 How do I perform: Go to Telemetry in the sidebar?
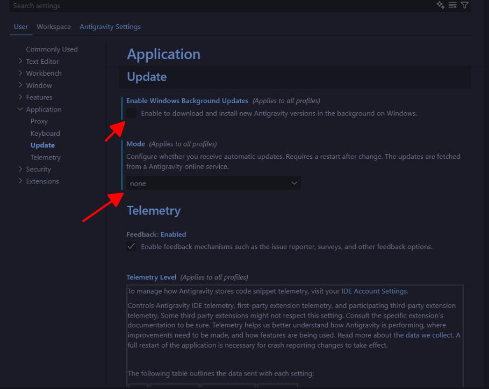click(46, 157)
